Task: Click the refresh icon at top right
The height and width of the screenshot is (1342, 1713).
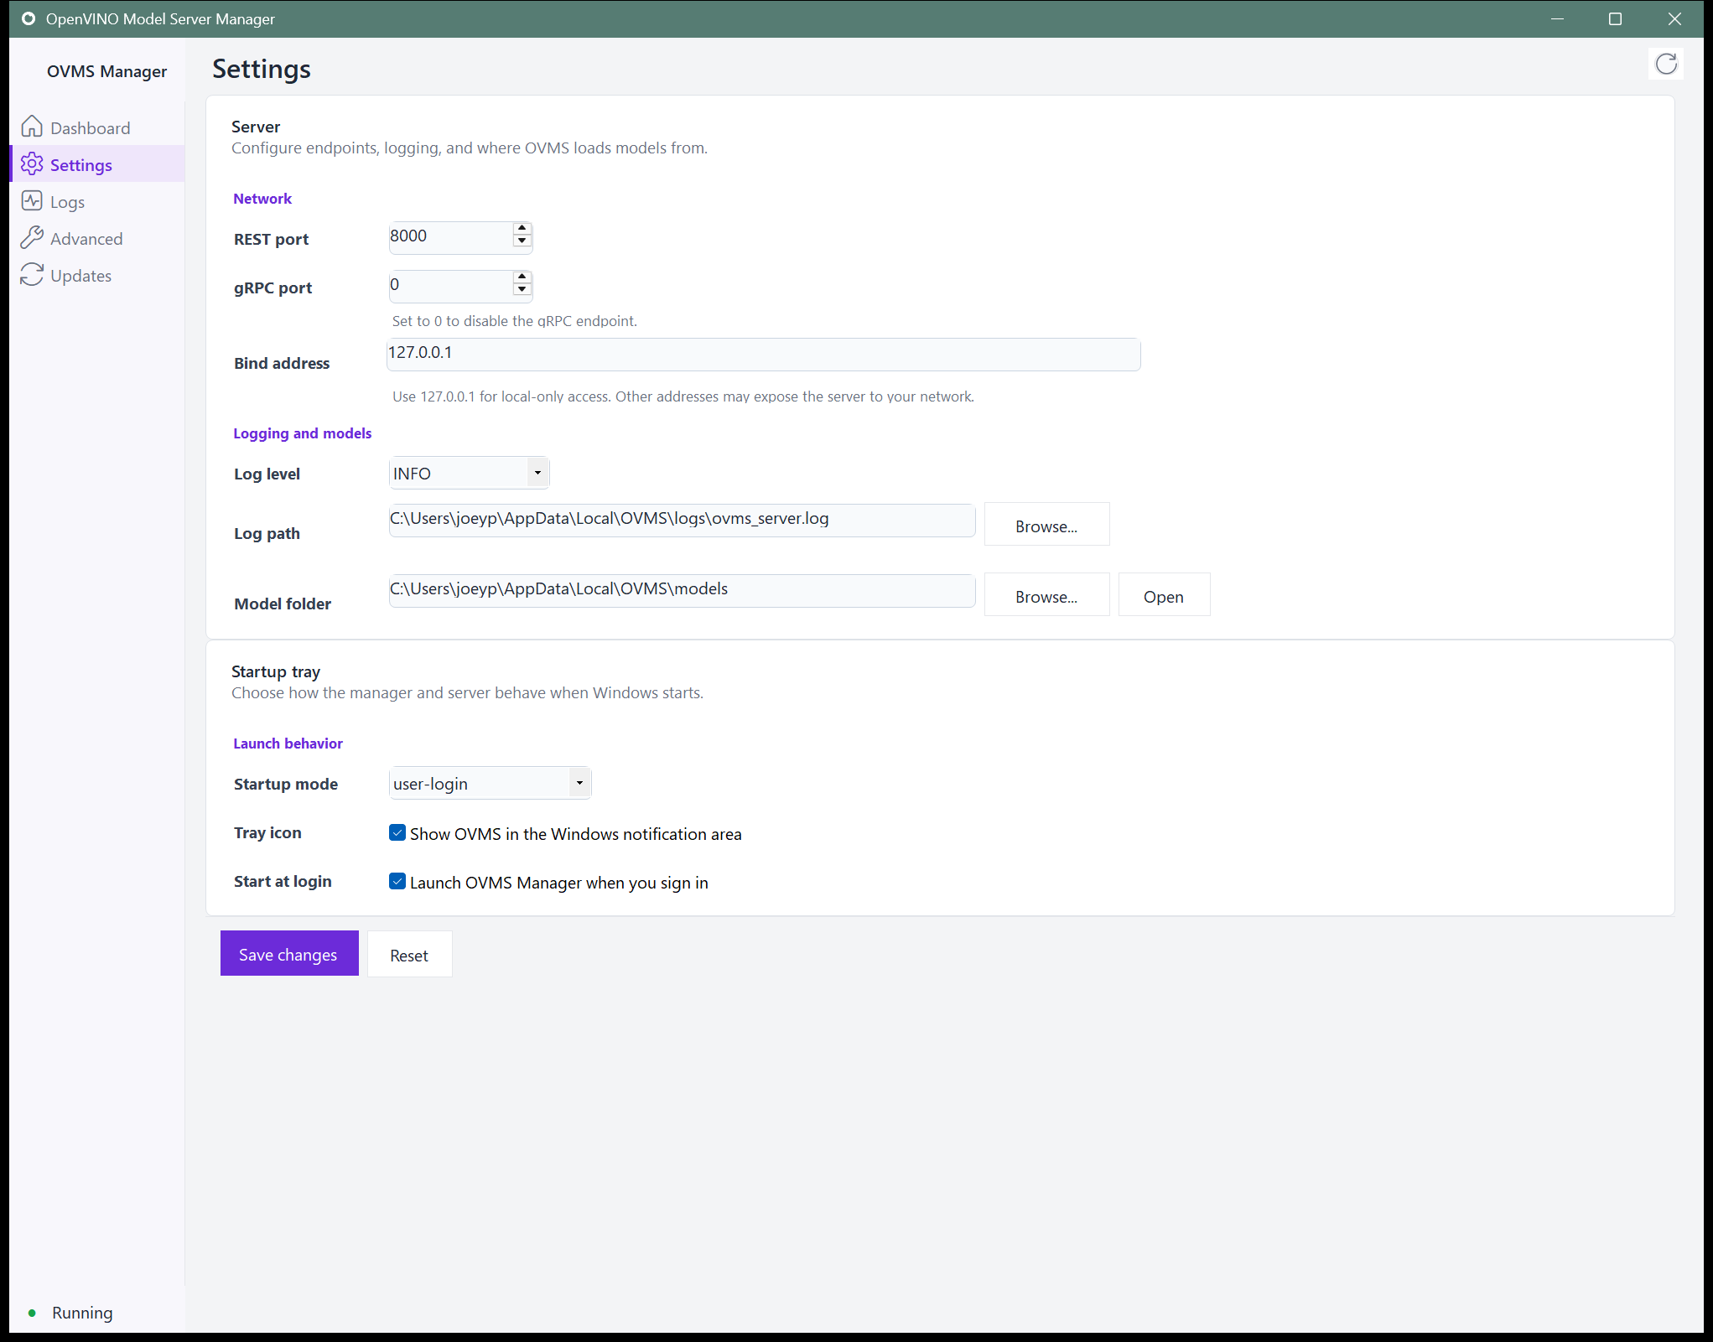Action: pyautogui.click(x=1666, y=64)
